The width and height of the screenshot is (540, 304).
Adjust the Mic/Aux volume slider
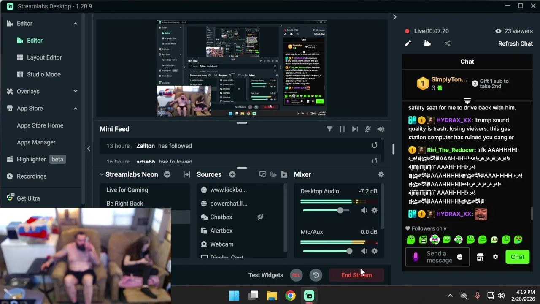point(327,251)
